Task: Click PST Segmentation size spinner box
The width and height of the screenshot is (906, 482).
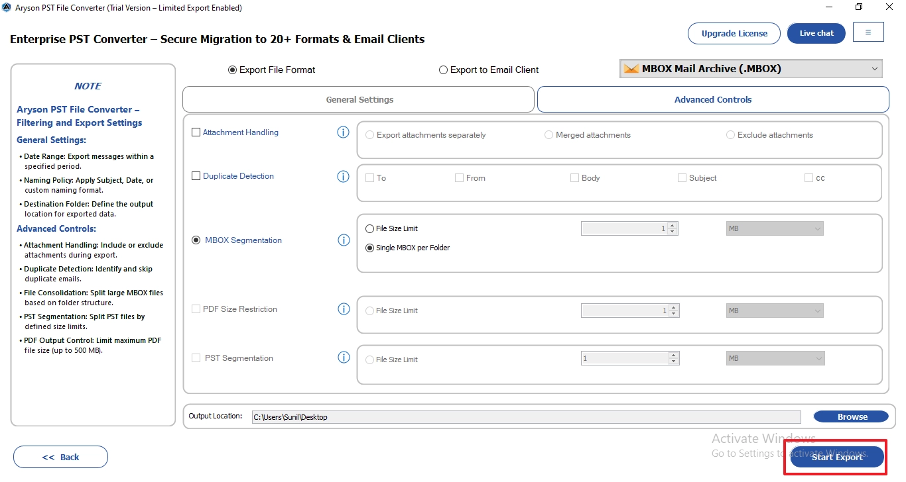Action: pos(630,358)
